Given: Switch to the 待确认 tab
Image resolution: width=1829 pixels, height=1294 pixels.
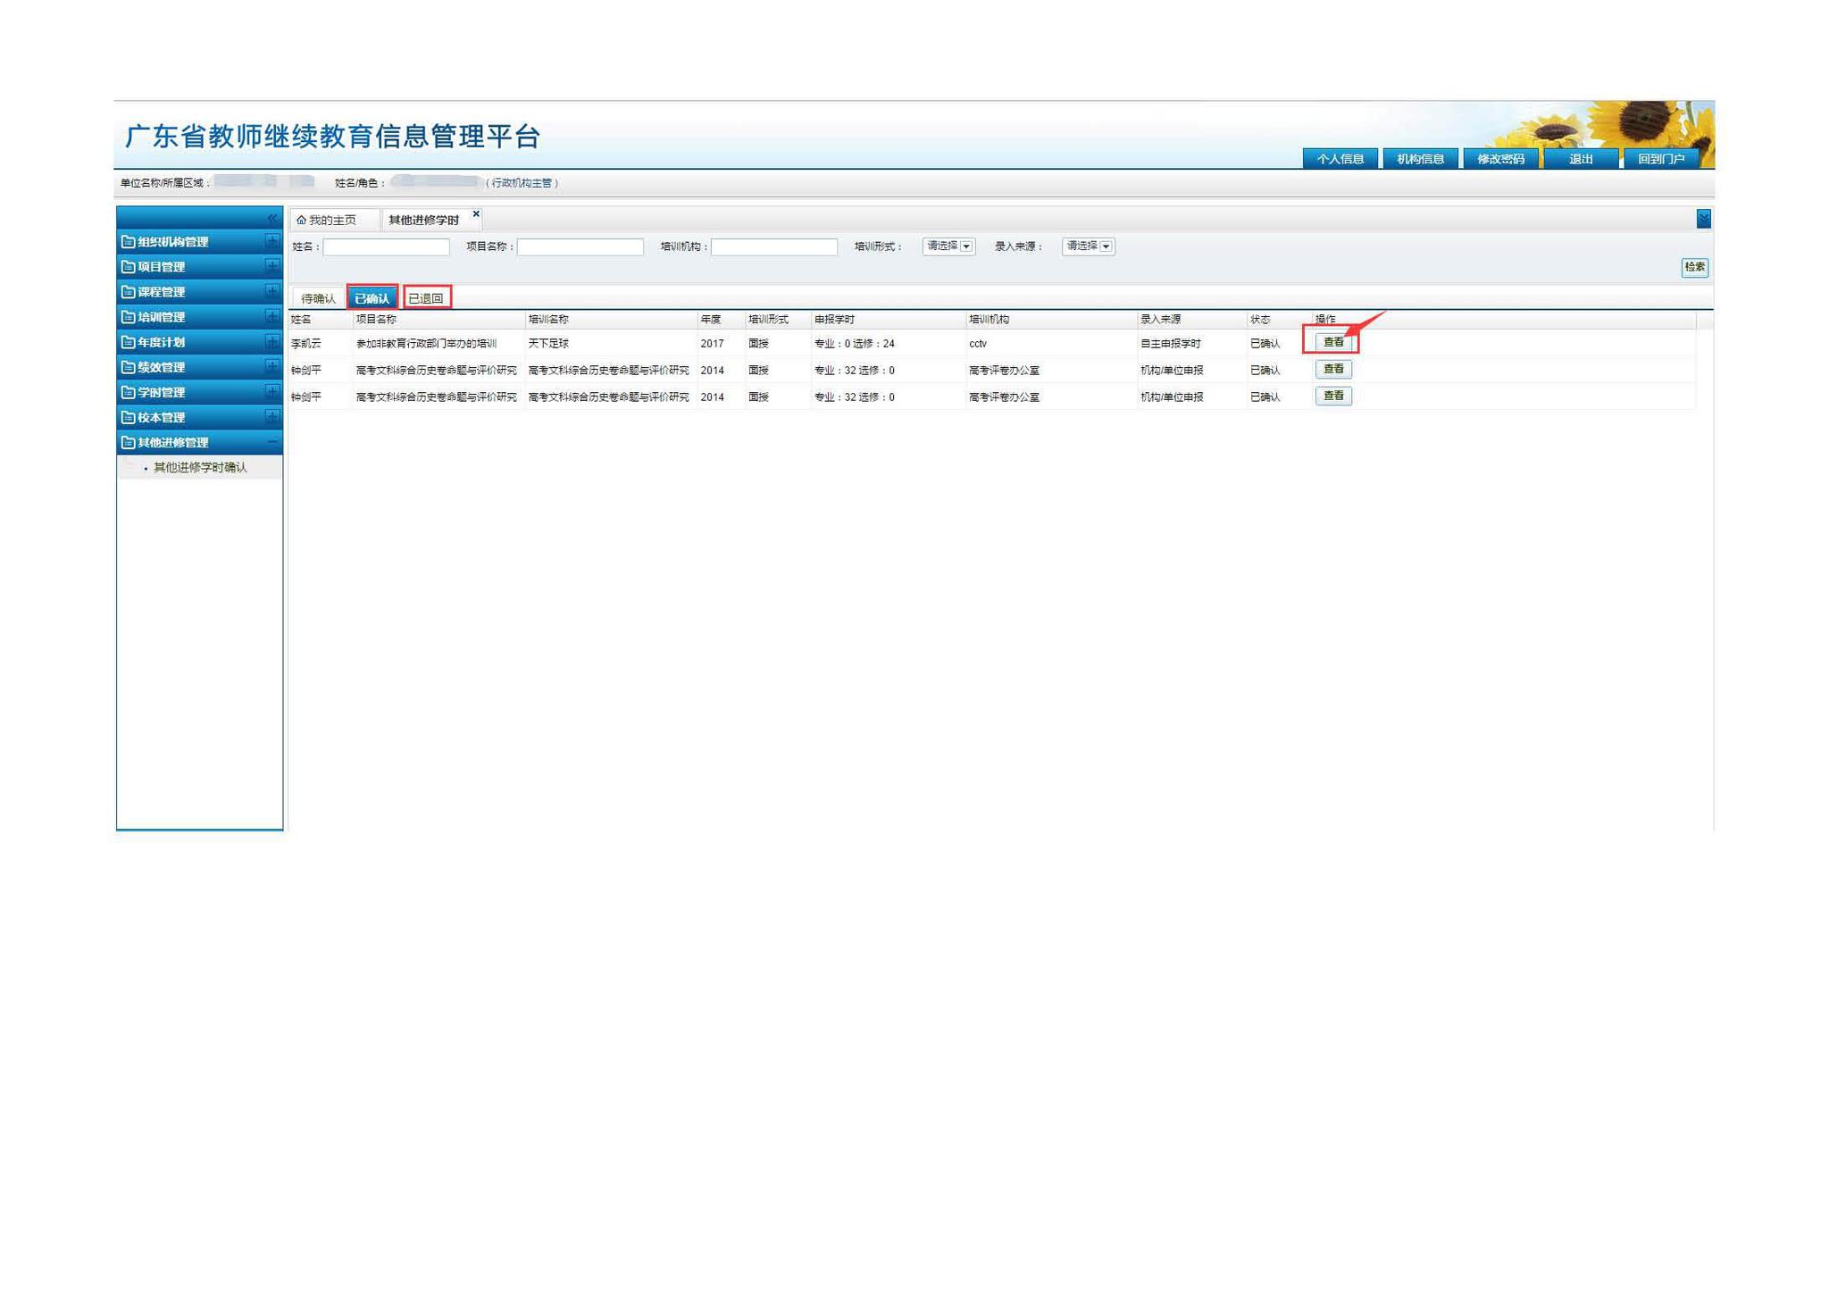Looking at the screenshot, I should pos(318,298).
